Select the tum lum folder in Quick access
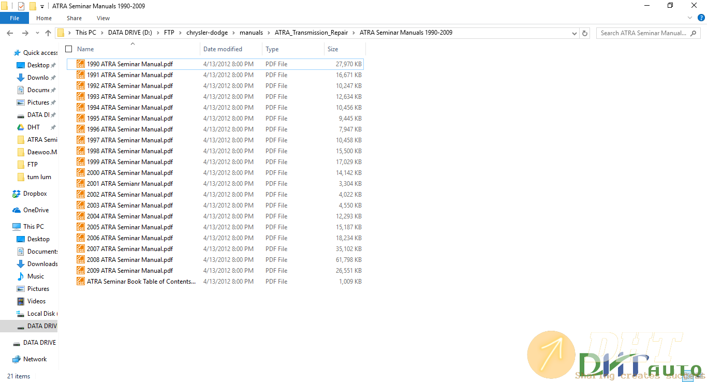 tap(34, 177)
